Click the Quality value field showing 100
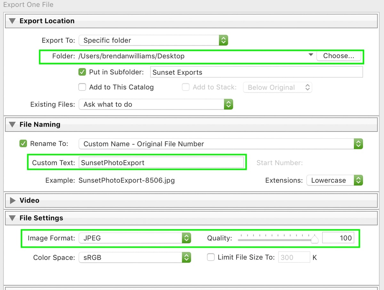The height and width of the screenshot is (290, 384). tap(338, 238)
